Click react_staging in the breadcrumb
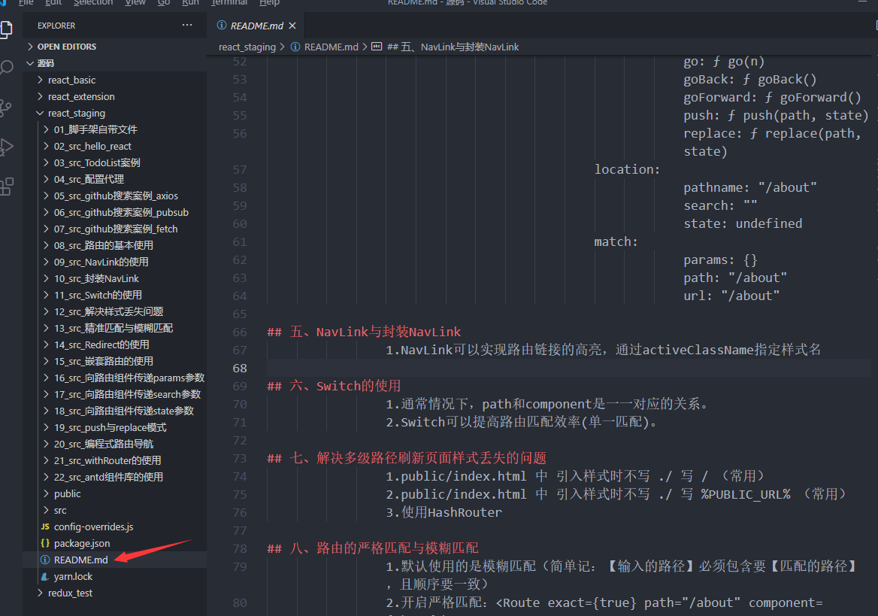This screenshot has height=616, width=878. point(247,47)
